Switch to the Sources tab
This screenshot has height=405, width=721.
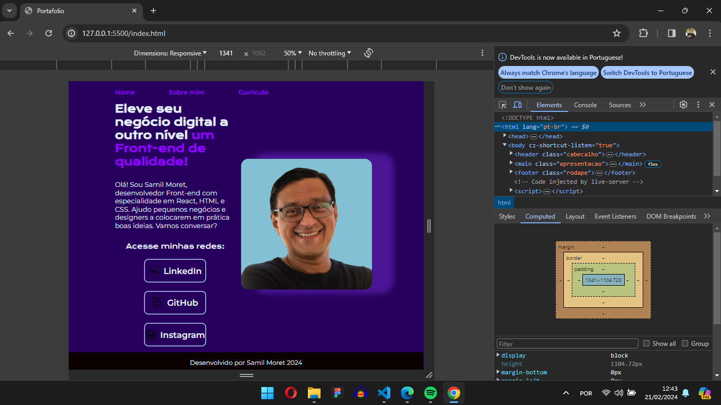(619, 105)
